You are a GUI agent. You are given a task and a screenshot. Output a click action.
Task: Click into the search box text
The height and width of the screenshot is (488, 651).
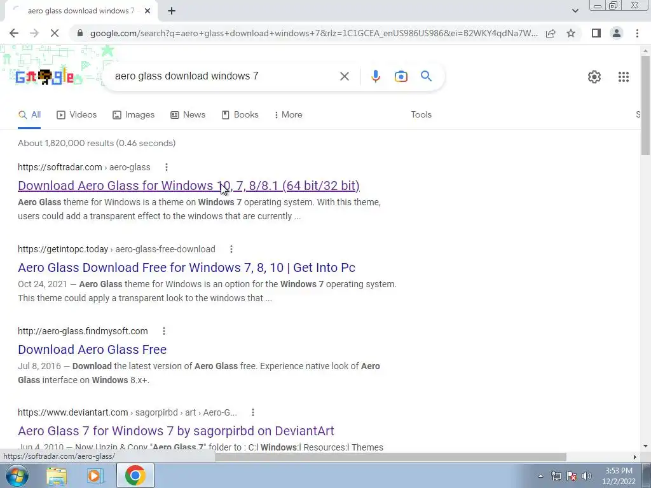[186, 76]
